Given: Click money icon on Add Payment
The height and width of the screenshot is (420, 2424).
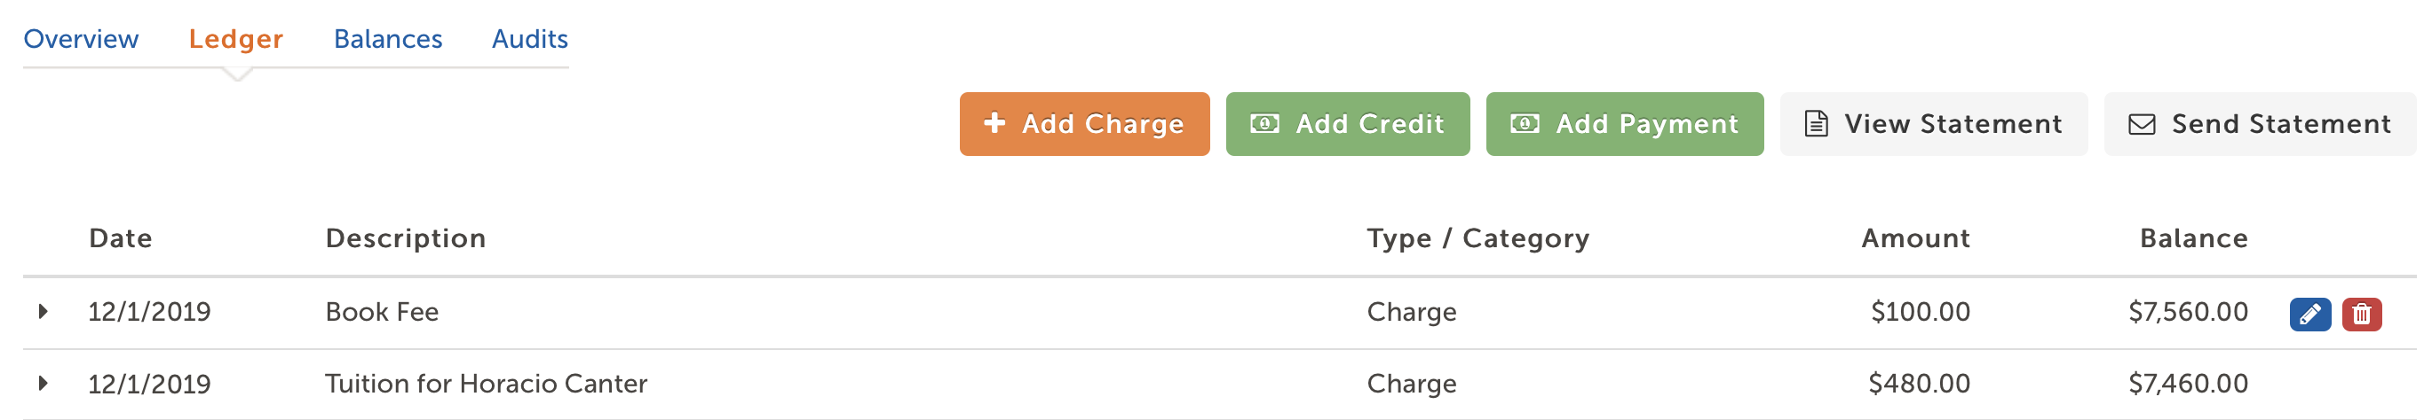Looking at the screenshot, I should [1525, 124].
